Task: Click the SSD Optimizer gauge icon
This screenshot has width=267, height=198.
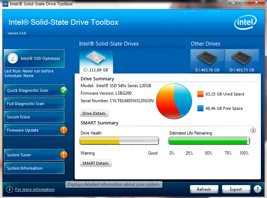Action: pos(13,58)
